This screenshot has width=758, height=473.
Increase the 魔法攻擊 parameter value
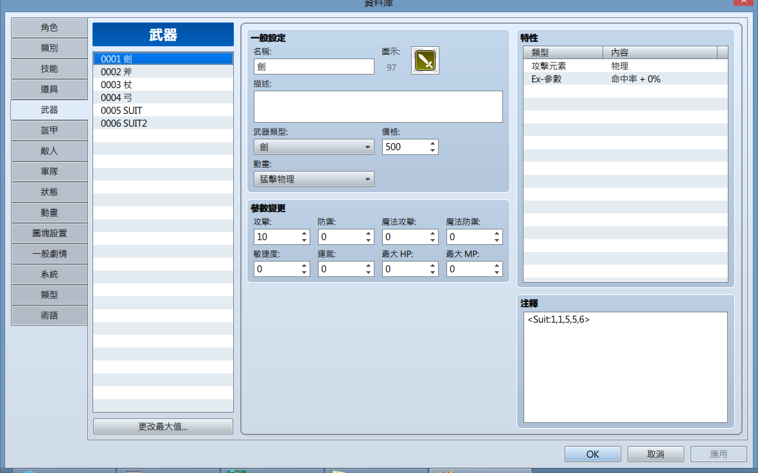[x=433, y=233]
